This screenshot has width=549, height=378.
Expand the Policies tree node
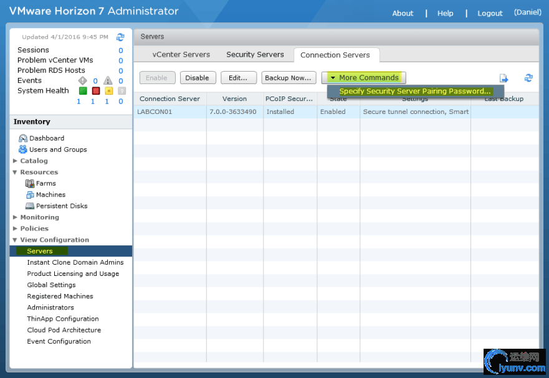(x=15, y=228)
